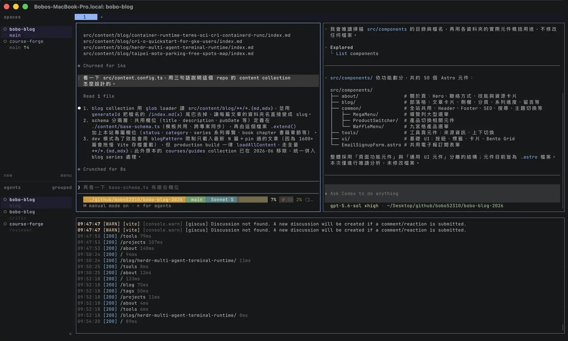The height and width of the screenshot is (341, 568).
Task: Click the loadAllContent reference
Action: point(256,145)
